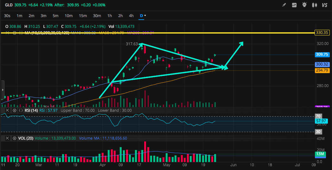
Task: Click the Mar date axis label
Action: [x=38, y=165]
